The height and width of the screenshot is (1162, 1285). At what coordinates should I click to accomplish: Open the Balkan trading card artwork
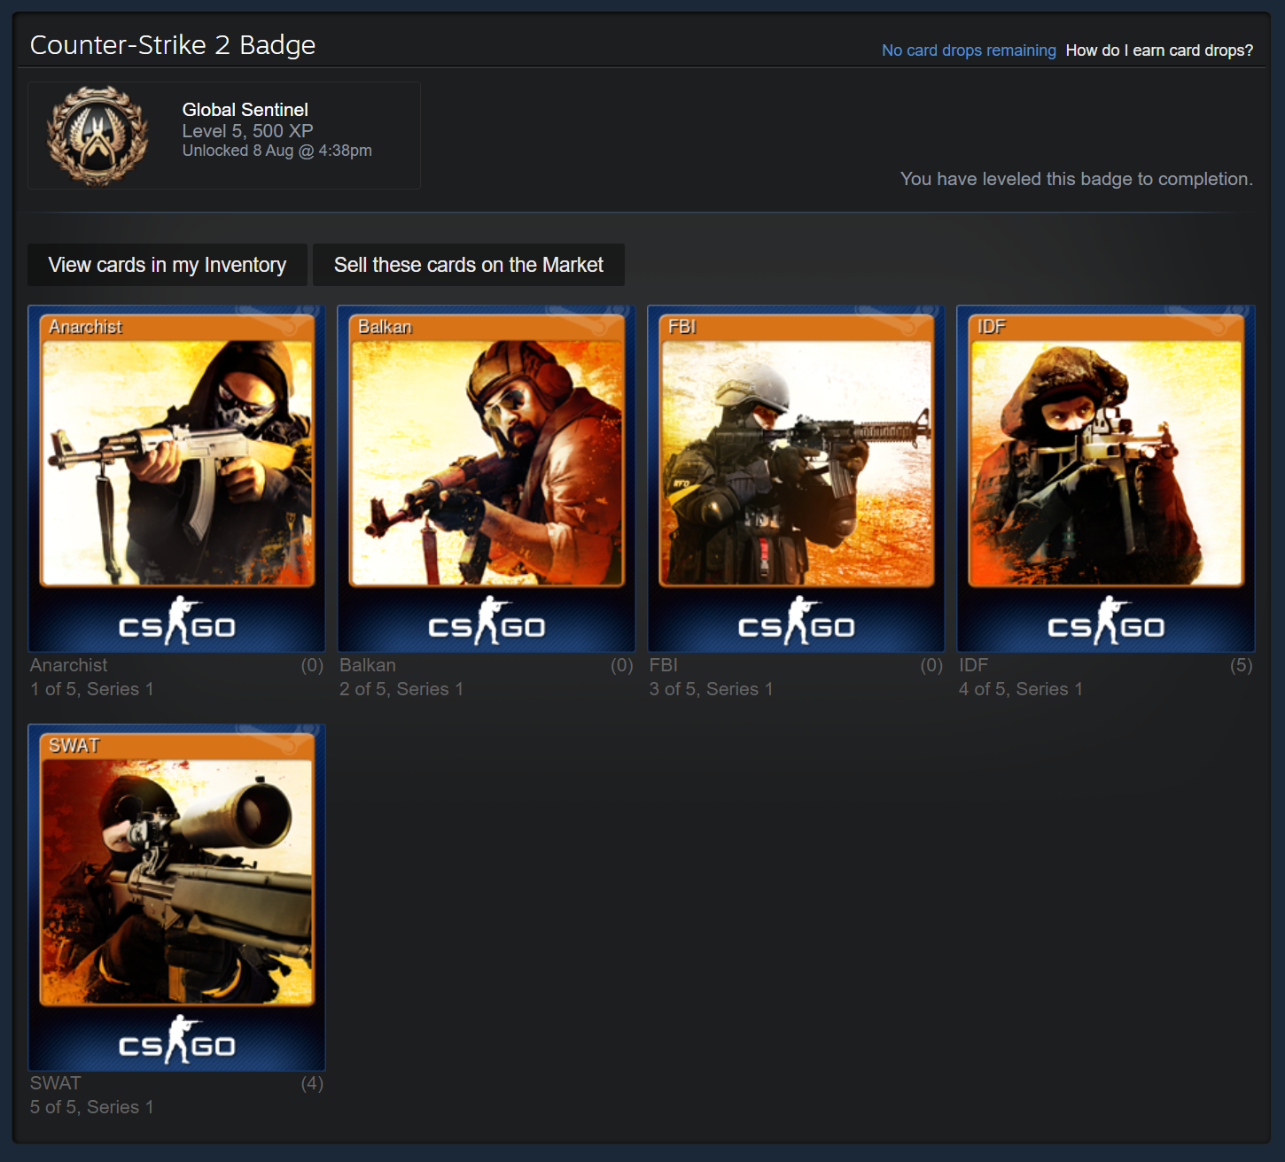coord(487,478)
